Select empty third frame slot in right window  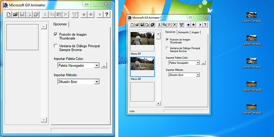(x=142, y=92)
